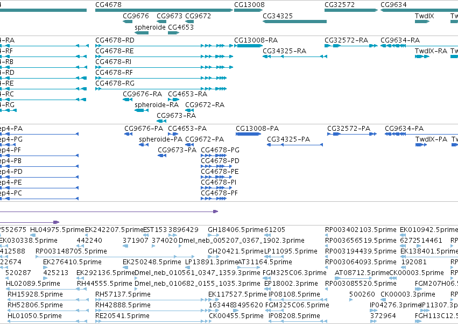
Task: Click protein TwdlX-PA
Action: (421, 145)
